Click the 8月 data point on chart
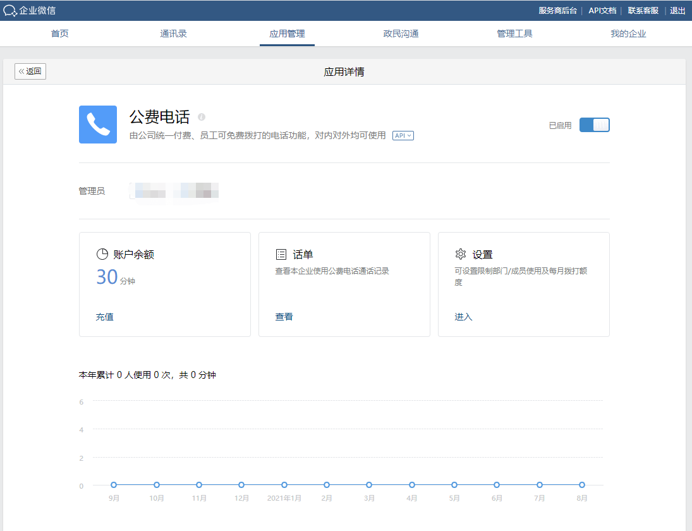The image size is (692, 531). coord(582,485)
